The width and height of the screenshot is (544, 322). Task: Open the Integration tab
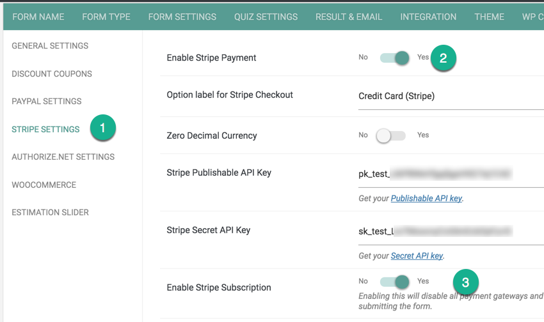click(x=428, y=17)
